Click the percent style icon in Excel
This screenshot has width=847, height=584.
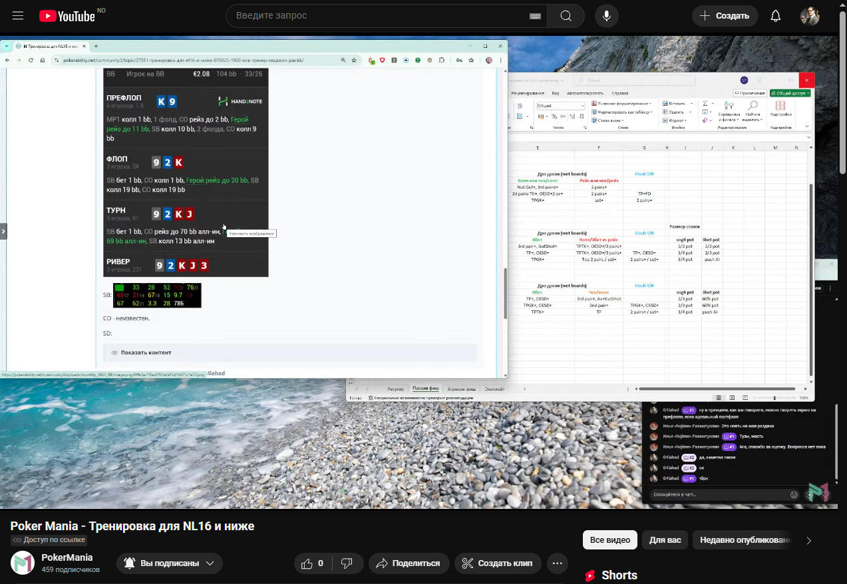click(x=554, y=116)
